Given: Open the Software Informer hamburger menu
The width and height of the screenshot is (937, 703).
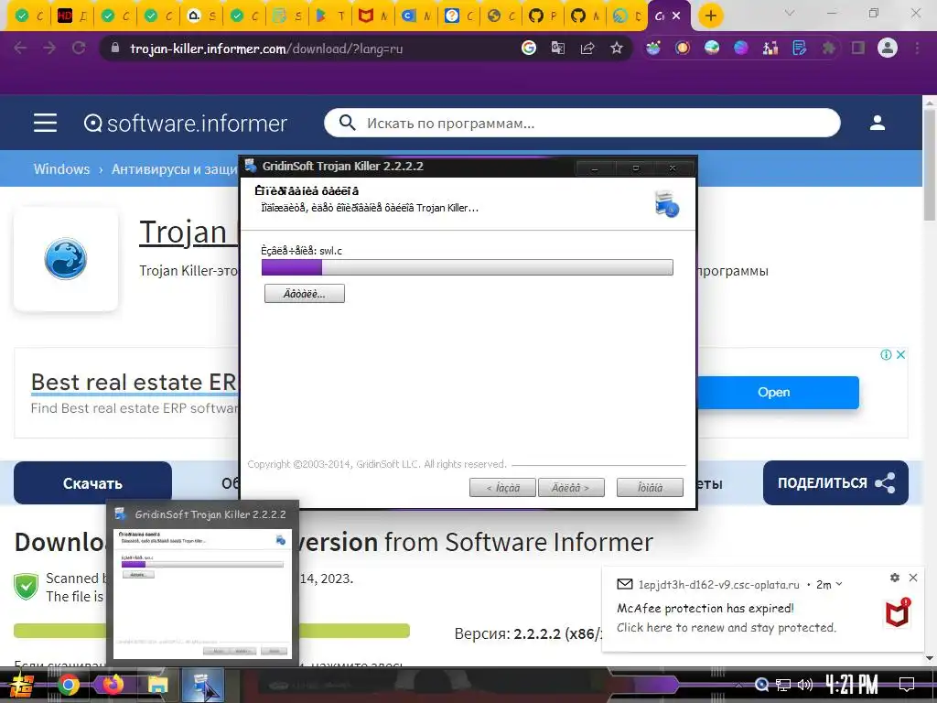Looking at the screenshot, I should click(x=45, y=123).
